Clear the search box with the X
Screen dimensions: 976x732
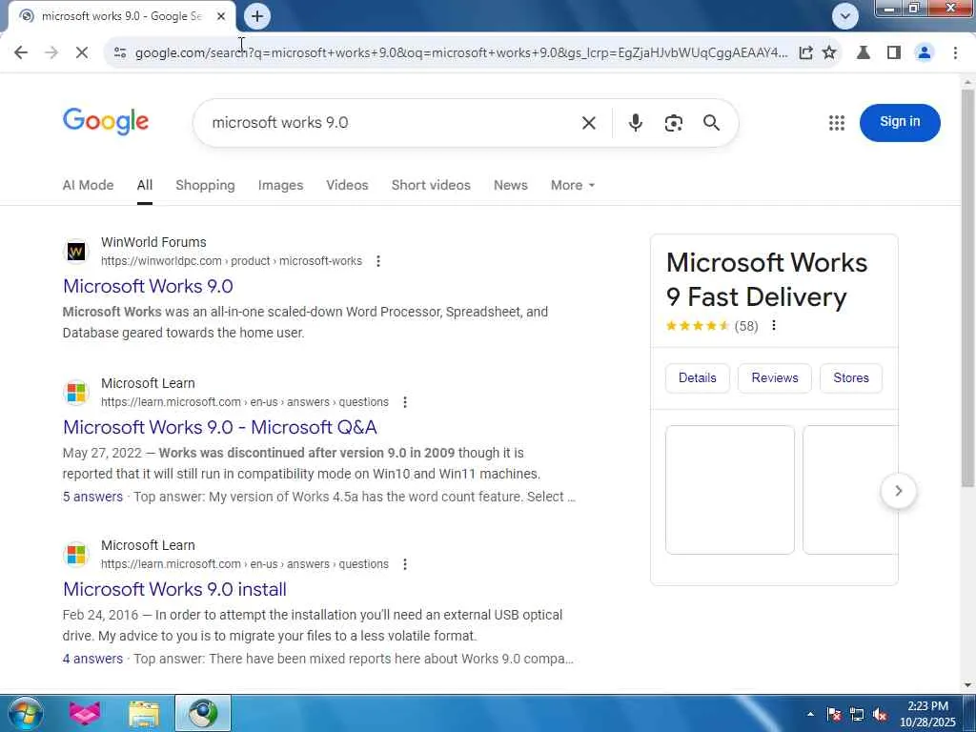click(x=588, y=123)
